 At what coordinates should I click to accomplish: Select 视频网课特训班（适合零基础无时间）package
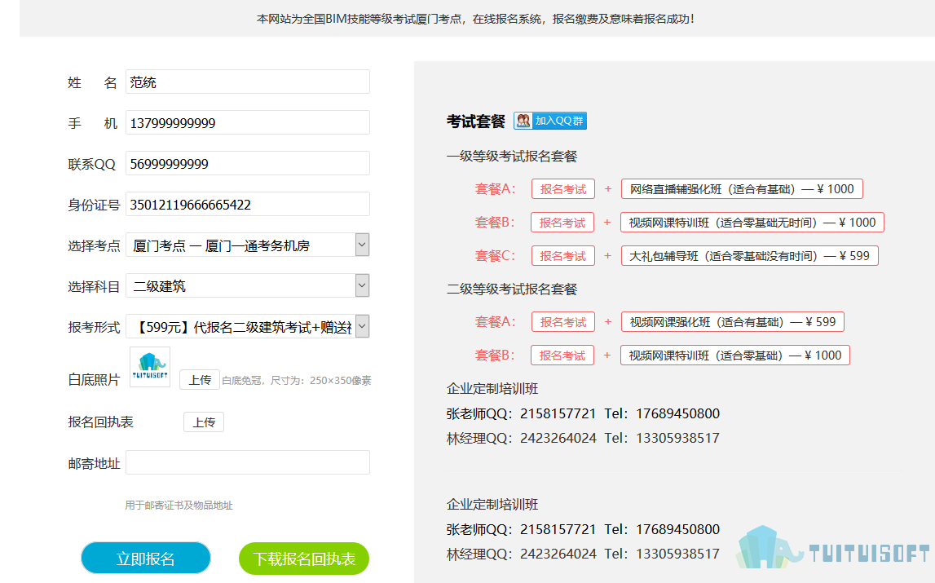pos(752,223)
